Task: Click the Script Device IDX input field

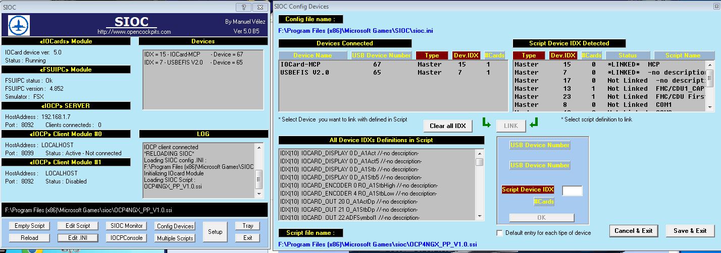Action: (572, 191)
